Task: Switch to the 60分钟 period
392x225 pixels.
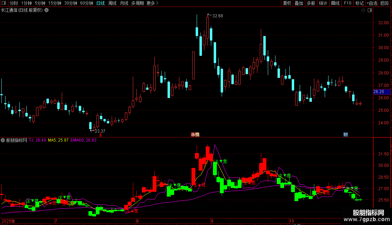Action: tap(87, 3)
